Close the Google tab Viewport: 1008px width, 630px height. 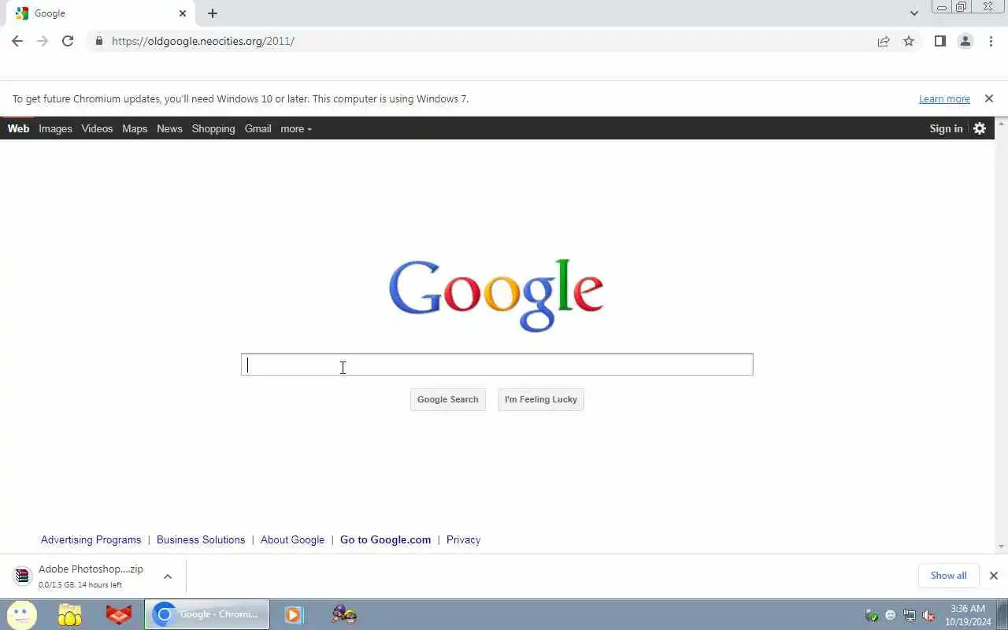coord(183,13)
